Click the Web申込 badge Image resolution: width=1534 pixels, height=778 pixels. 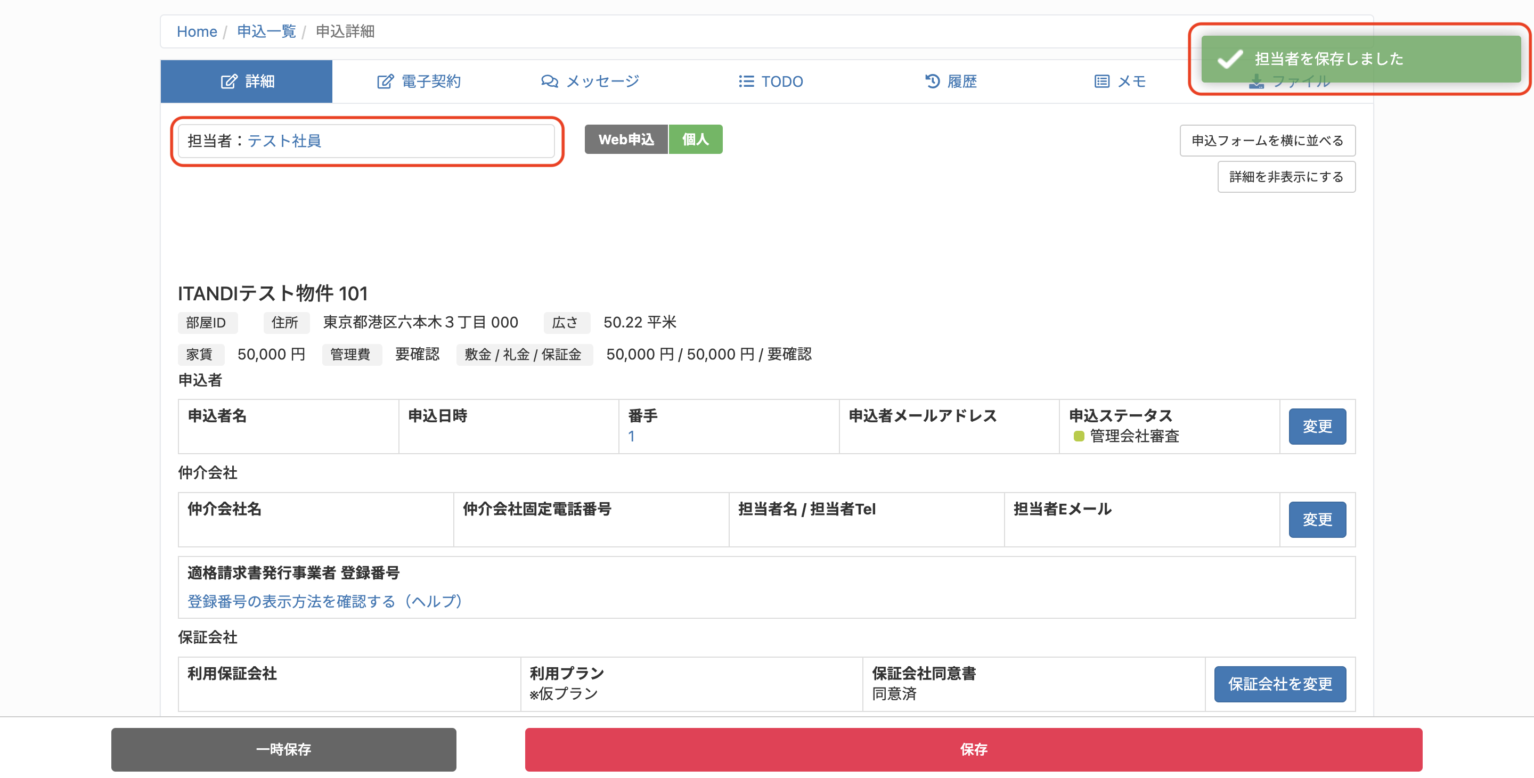coord(626,140)
